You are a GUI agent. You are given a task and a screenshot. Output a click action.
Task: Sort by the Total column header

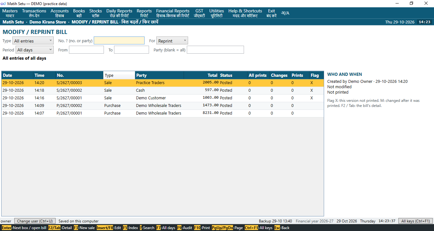pos(201,75)
